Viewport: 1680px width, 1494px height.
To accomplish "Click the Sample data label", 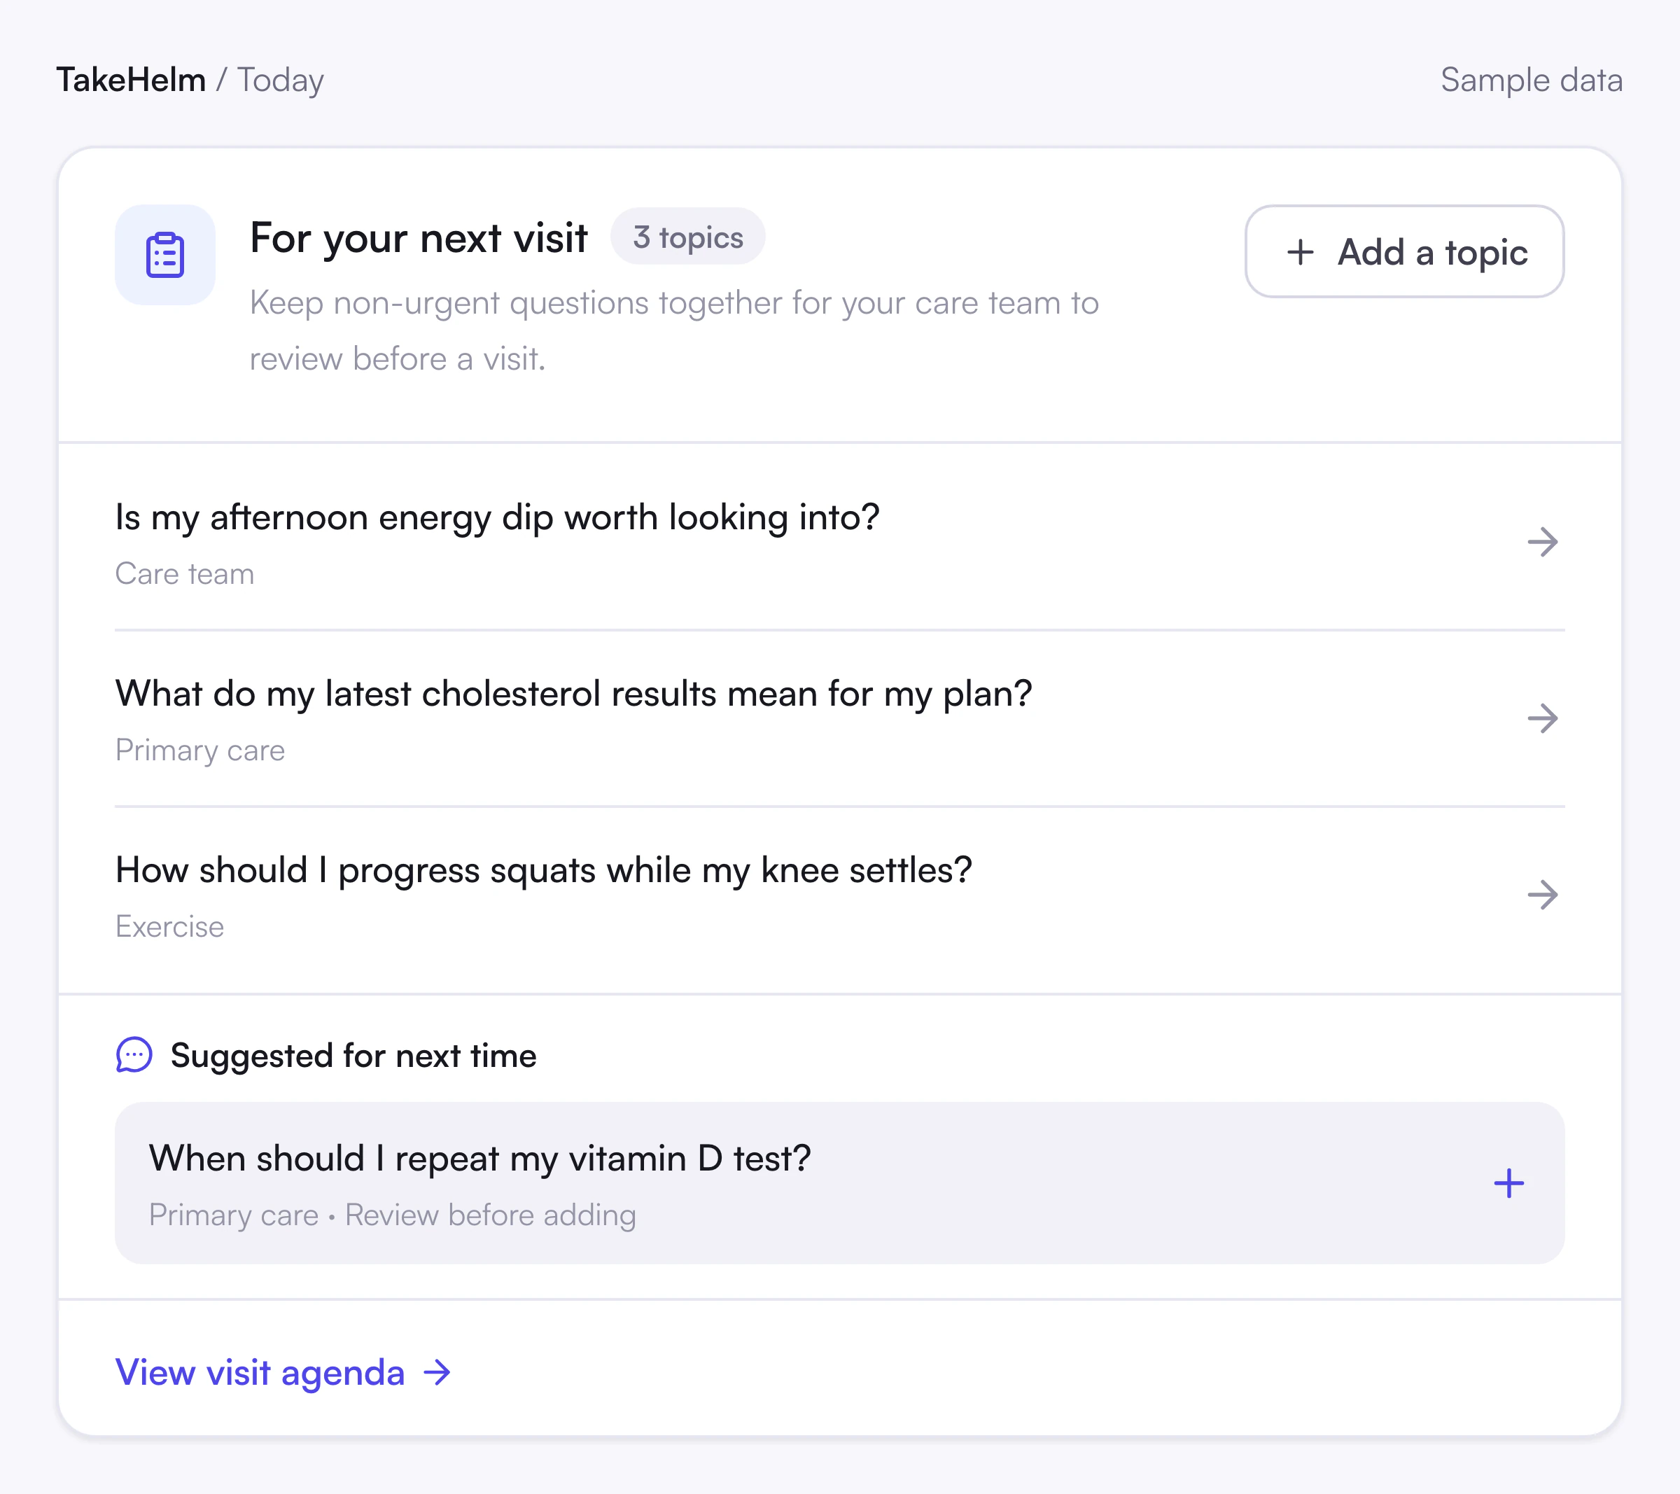I will [1531, 81].
